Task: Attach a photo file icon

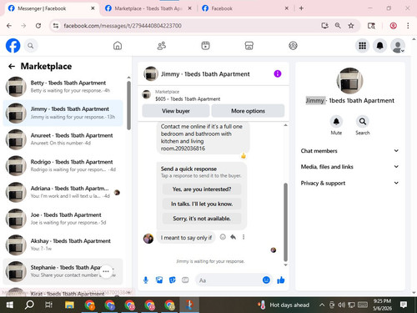Action: click(x=159, y=280)
